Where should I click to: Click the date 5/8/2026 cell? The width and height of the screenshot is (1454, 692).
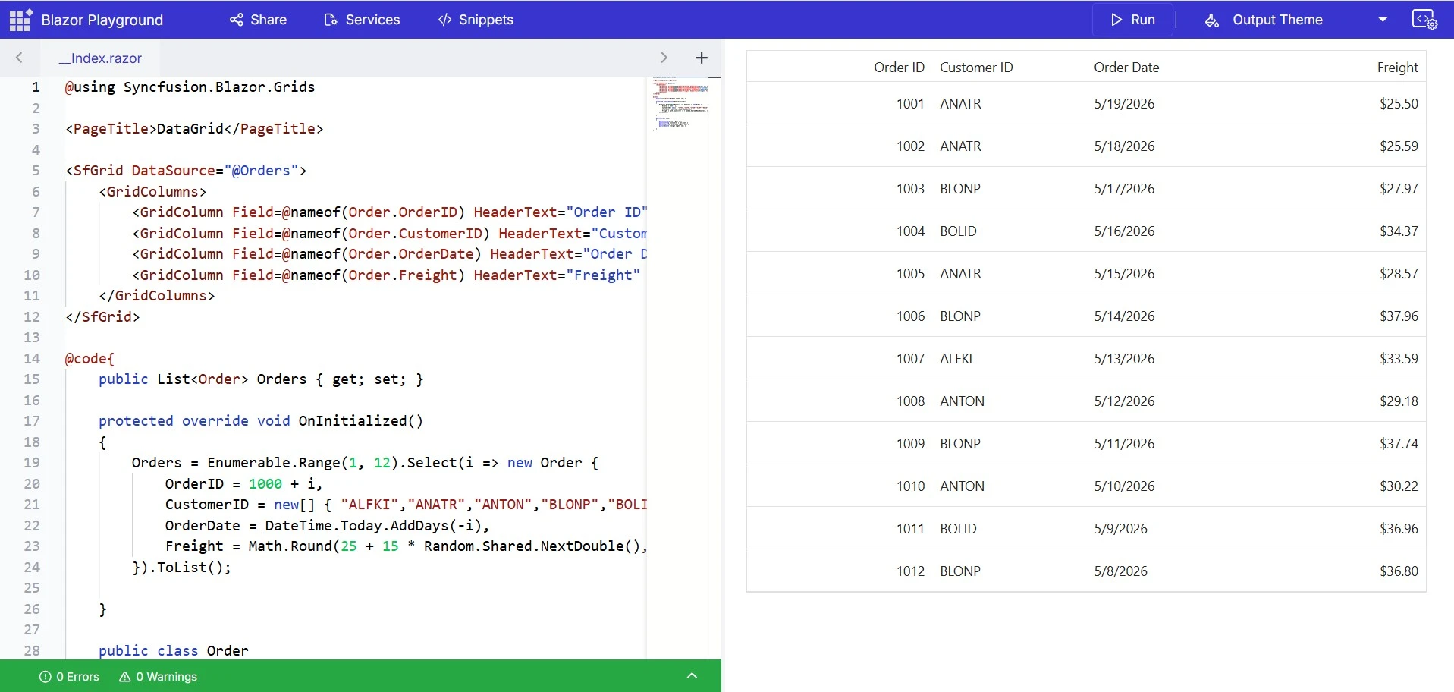[1164, 571]
